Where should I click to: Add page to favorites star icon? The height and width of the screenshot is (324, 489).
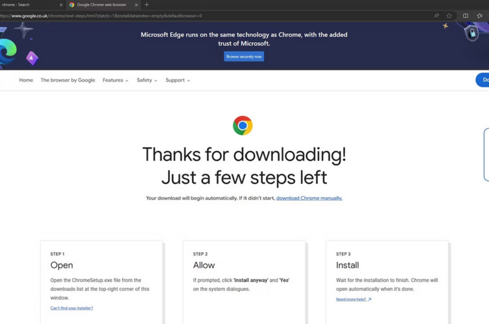449,16
